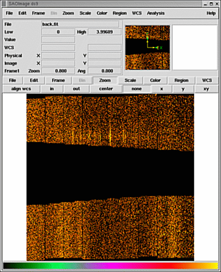Open the File menu in menu bar
Viewport: 221px width, 272px height.
tap(9, 13)
